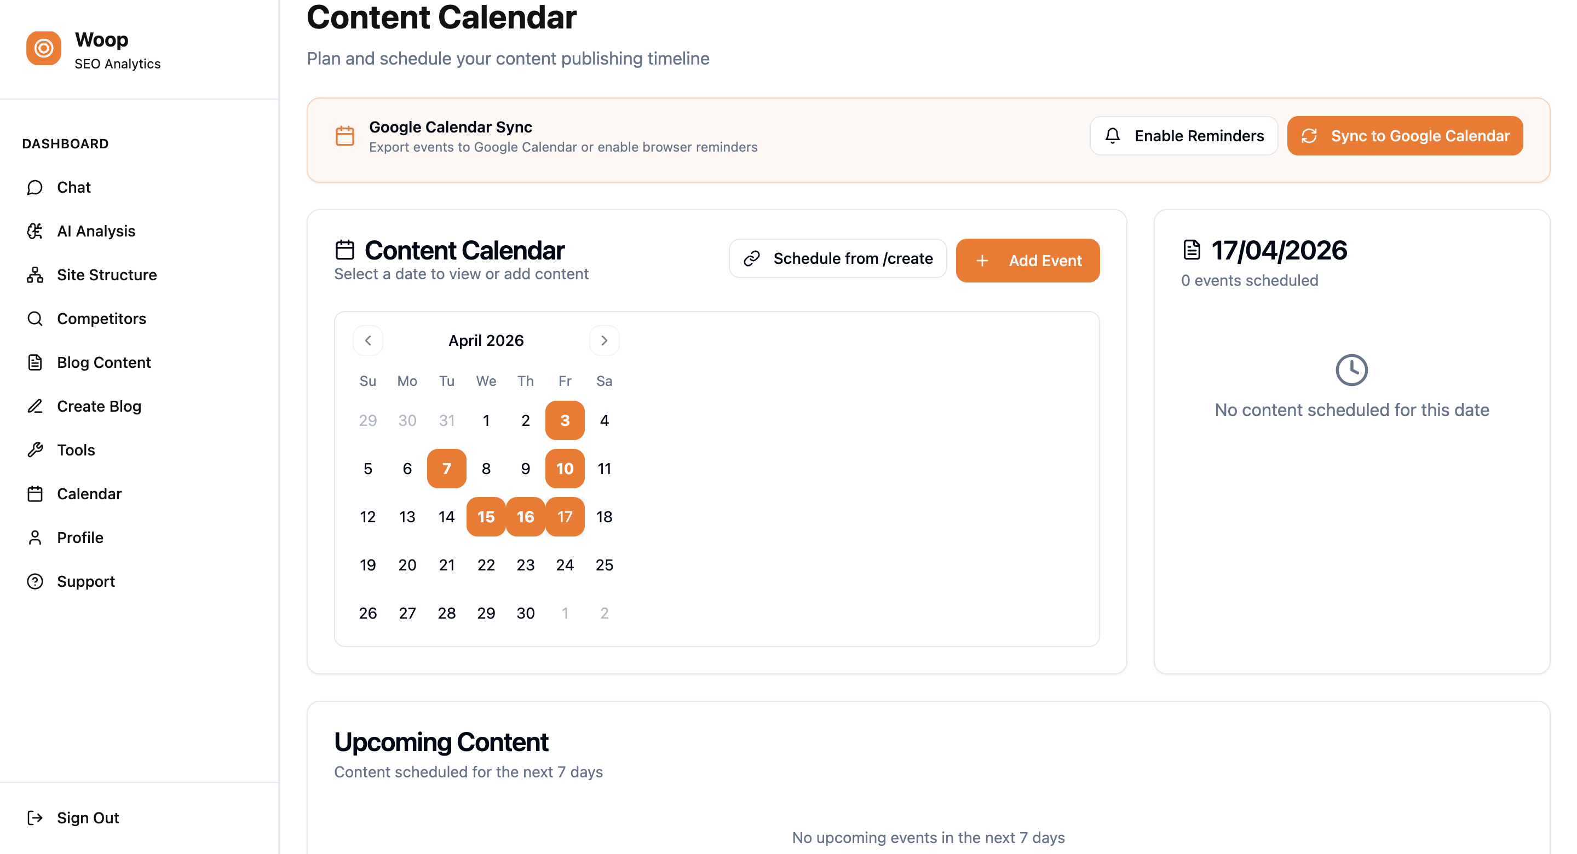The image size is (1577, 854).
Task: Enable Reminders with the bell button
Action: tap(1183, 136)
